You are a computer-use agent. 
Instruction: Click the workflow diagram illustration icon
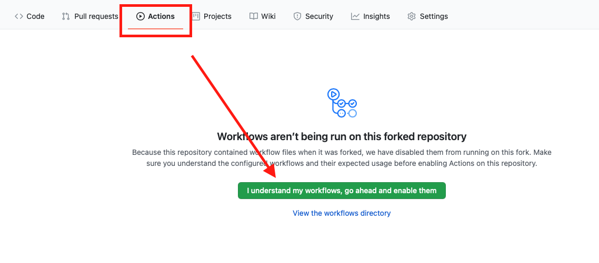pos(342,102)
